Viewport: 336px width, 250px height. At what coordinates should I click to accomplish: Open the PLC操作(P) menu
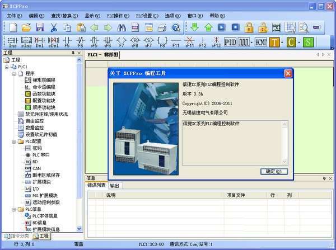[118, 16]
